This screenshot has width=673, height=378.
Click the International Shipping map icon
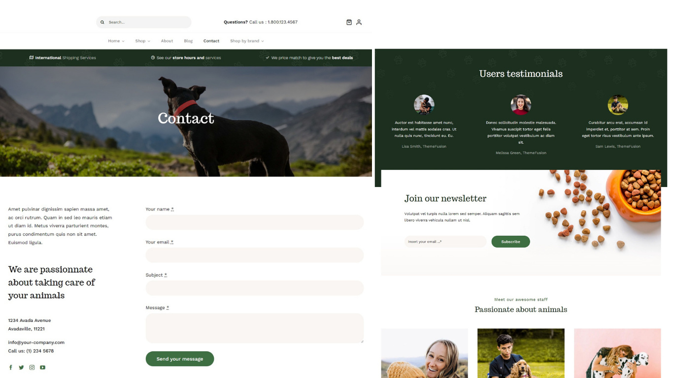click(x=32, y=58)
